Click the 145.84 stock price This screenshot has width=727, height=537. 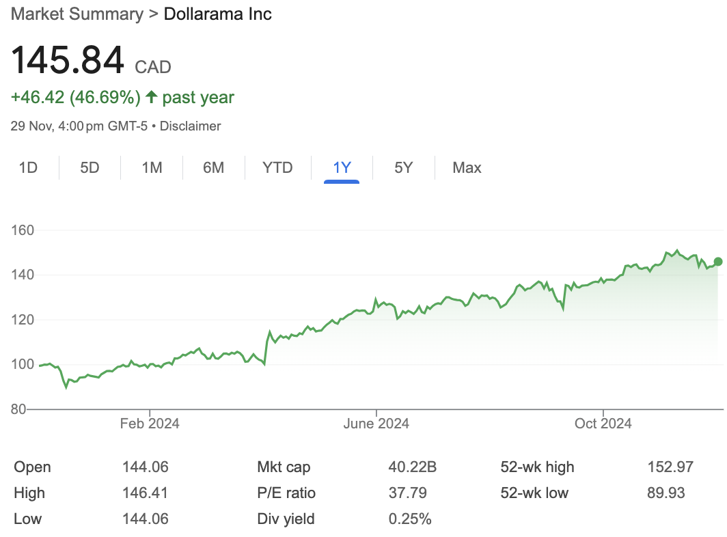tap(68, 60)
